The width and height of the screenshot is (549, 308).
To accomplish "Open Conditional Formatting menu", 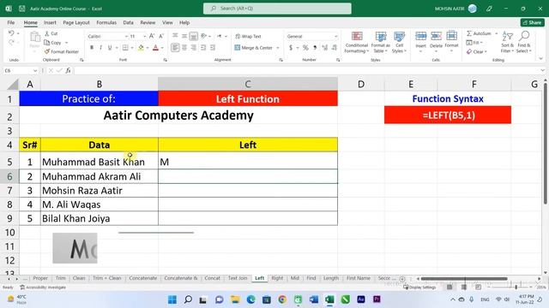I will 357,42.
